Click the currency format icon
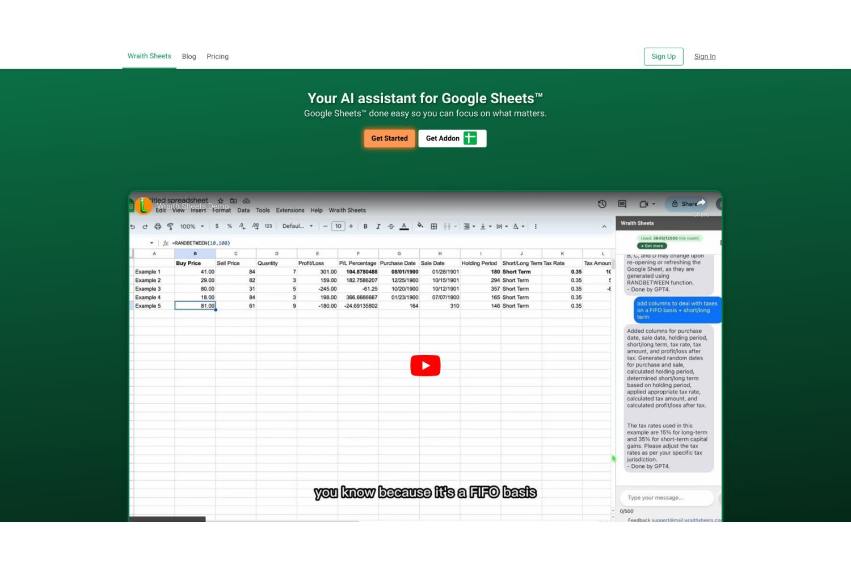Screen dimensions: 851x567 [217, 226]
